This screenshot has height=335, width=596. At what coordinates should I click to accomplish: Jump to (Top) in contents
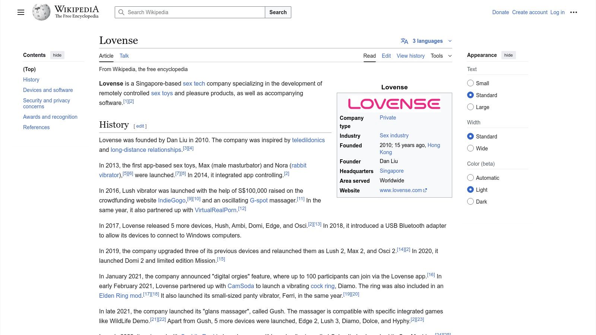[29, 69]
